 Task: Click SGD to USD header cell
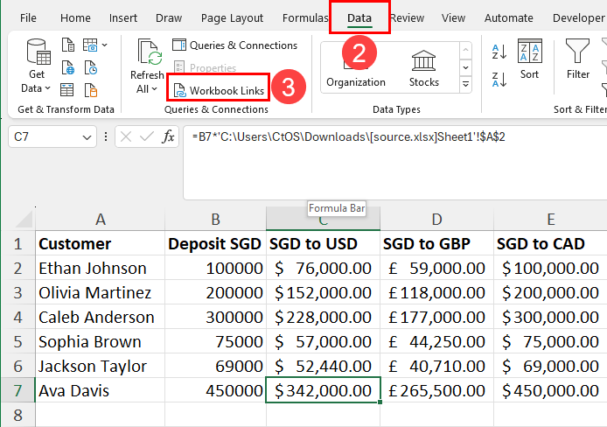point(324,243)
